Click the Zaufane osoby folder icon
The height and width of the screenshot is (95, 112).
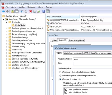10,47
